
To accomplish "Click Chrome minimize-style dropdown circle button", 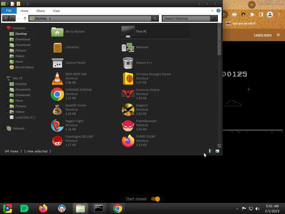I will (252, 4).
